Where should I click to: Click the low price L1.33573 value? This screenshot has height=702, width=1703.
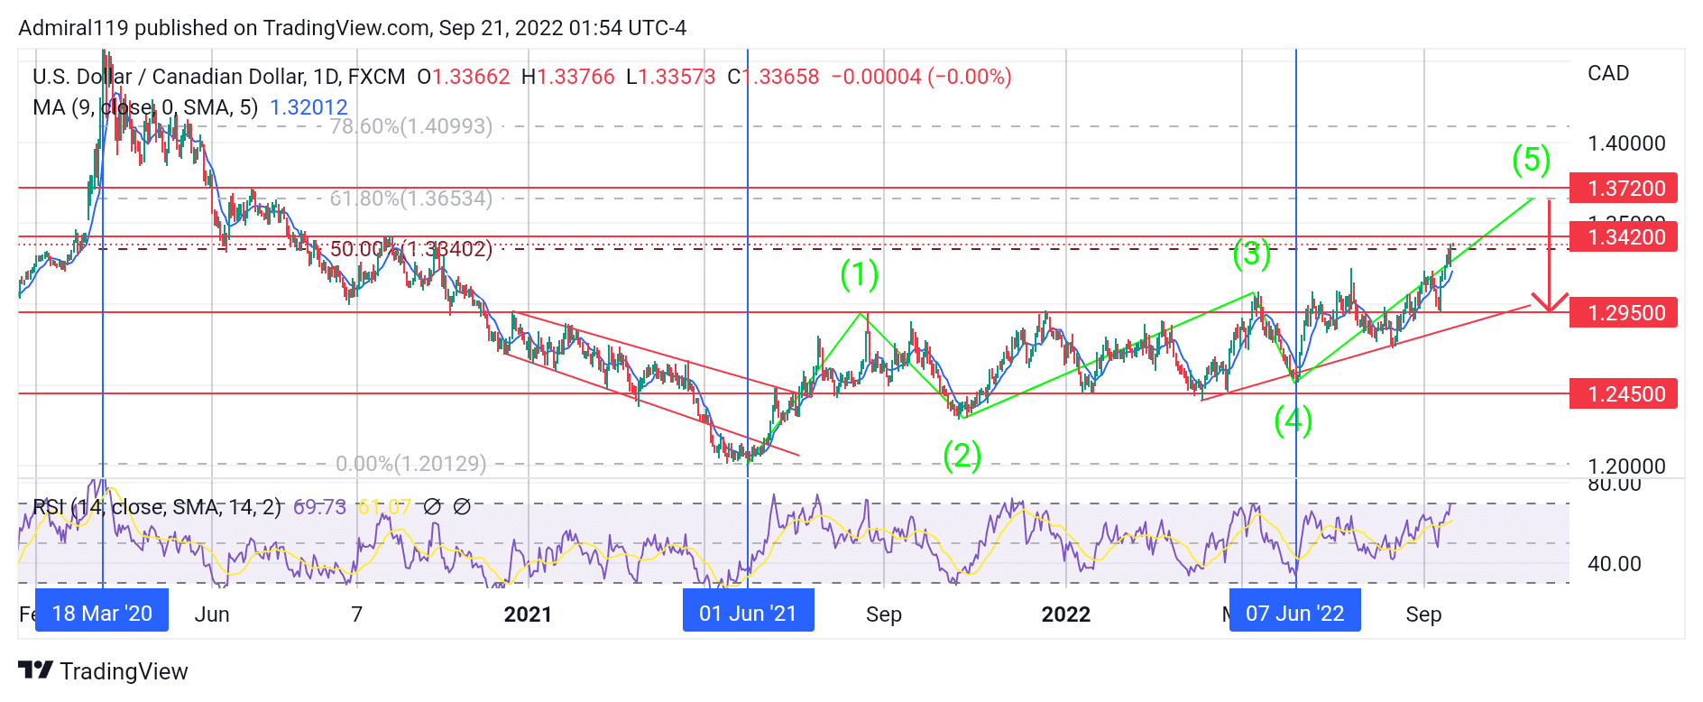pos(671,77)
